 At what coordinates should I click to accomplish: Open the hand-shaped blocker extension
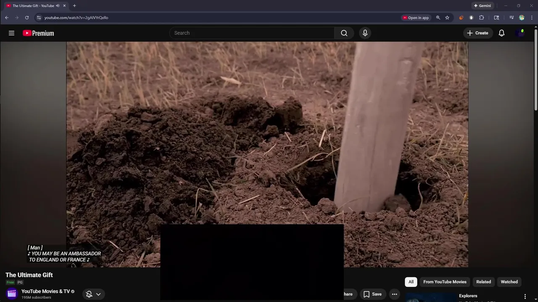coord(471,18)
